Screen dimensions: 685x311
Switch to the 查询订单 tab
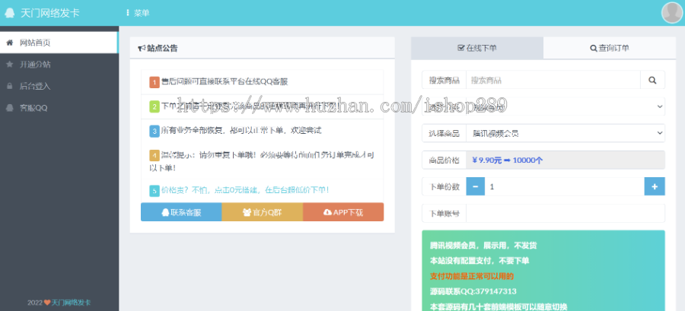[x=610, y=48]
